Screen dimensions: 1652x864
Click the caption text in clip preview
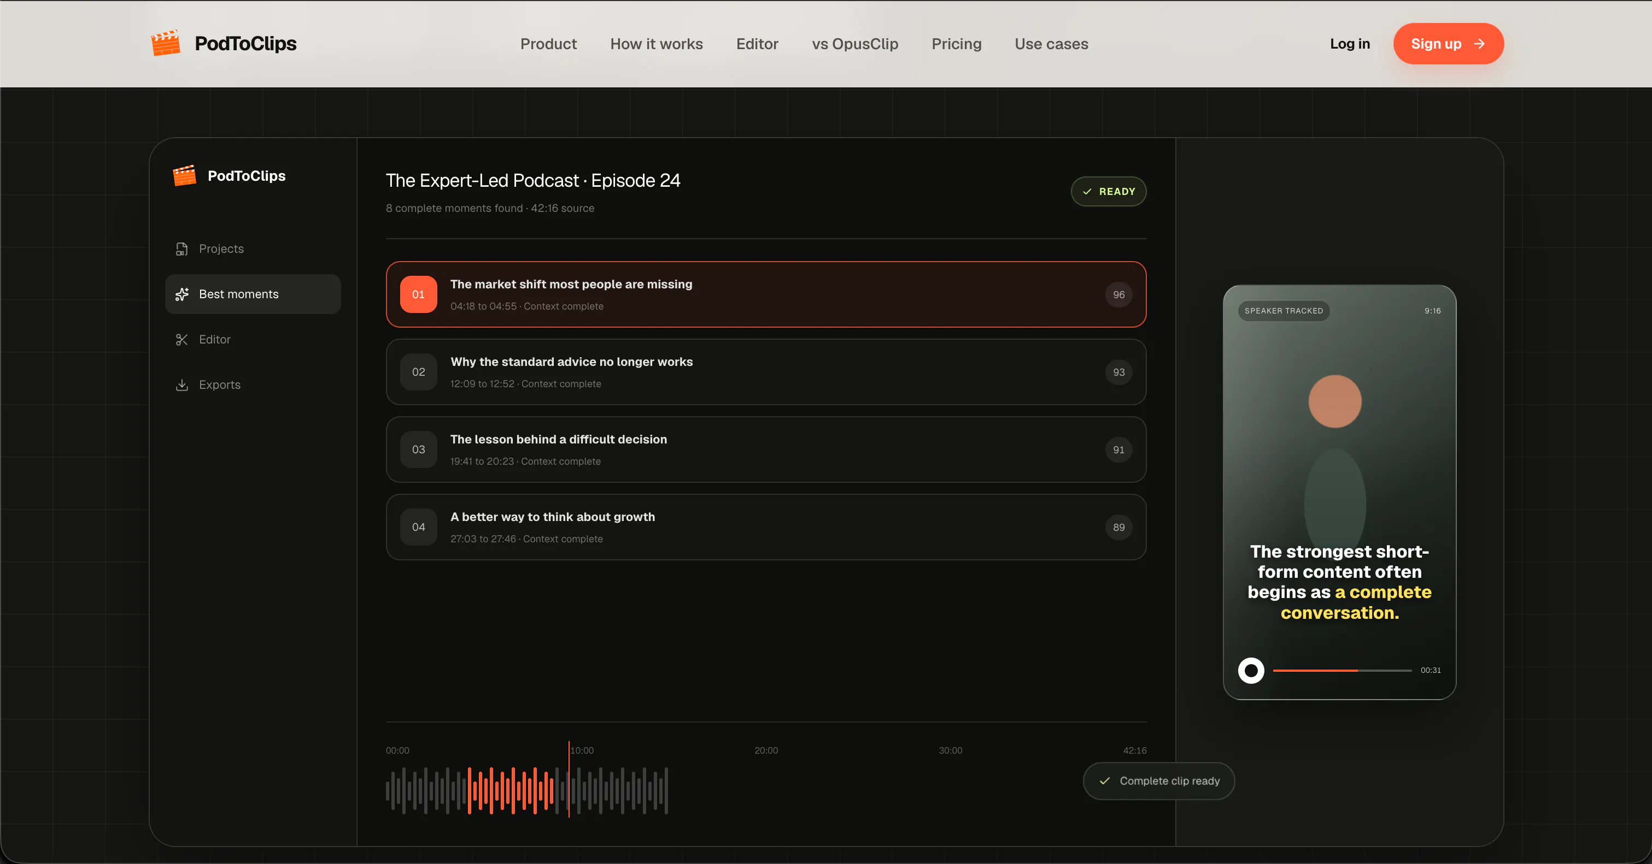coord(1339,582)
